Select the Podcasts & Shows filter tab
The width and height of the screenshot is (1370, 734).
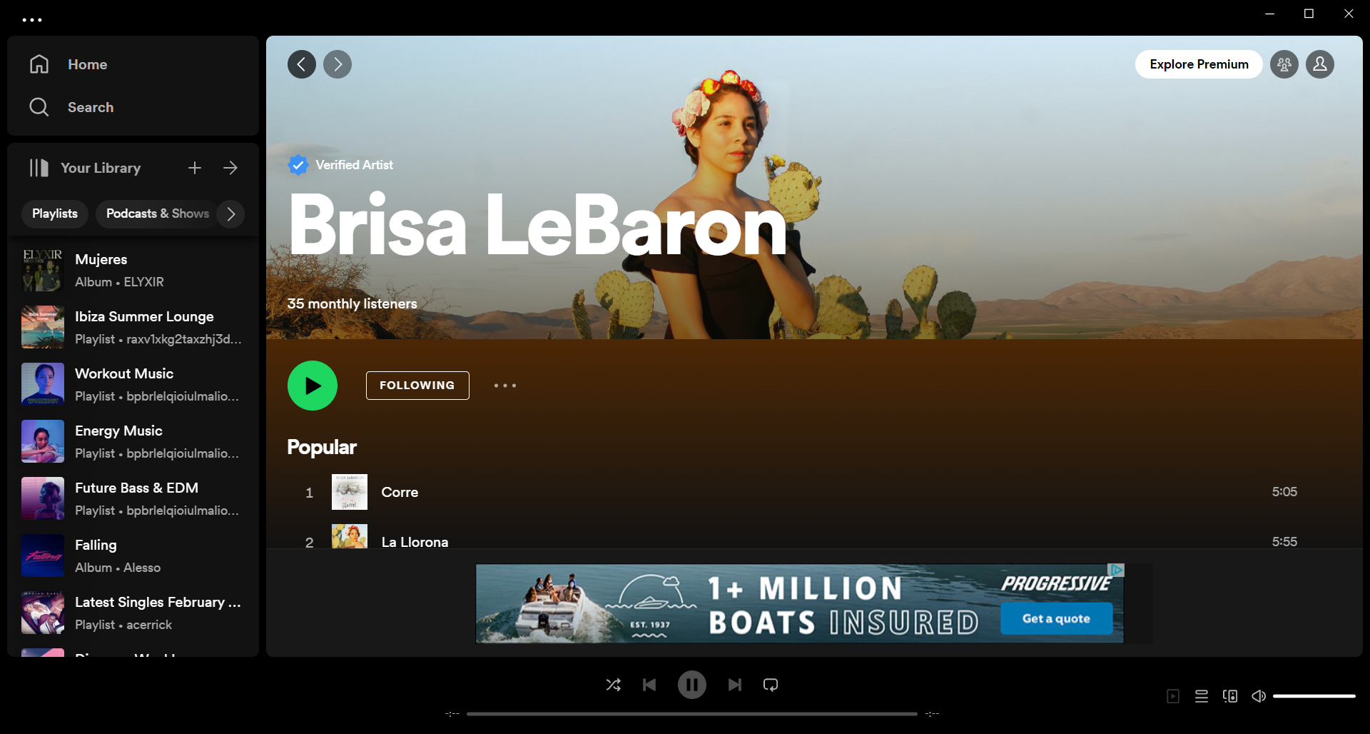[157, 214]
